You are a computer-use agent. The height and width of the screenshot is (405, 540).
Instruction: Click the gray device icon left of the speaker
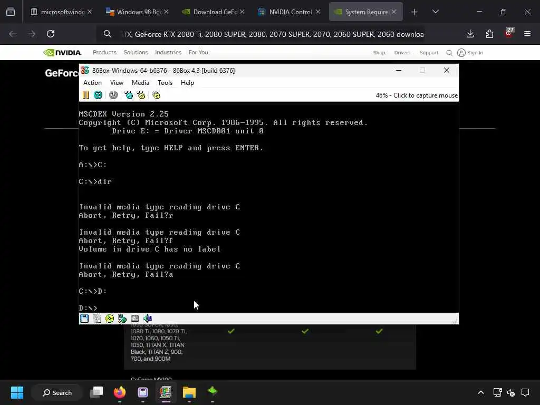tap(135, 319)
